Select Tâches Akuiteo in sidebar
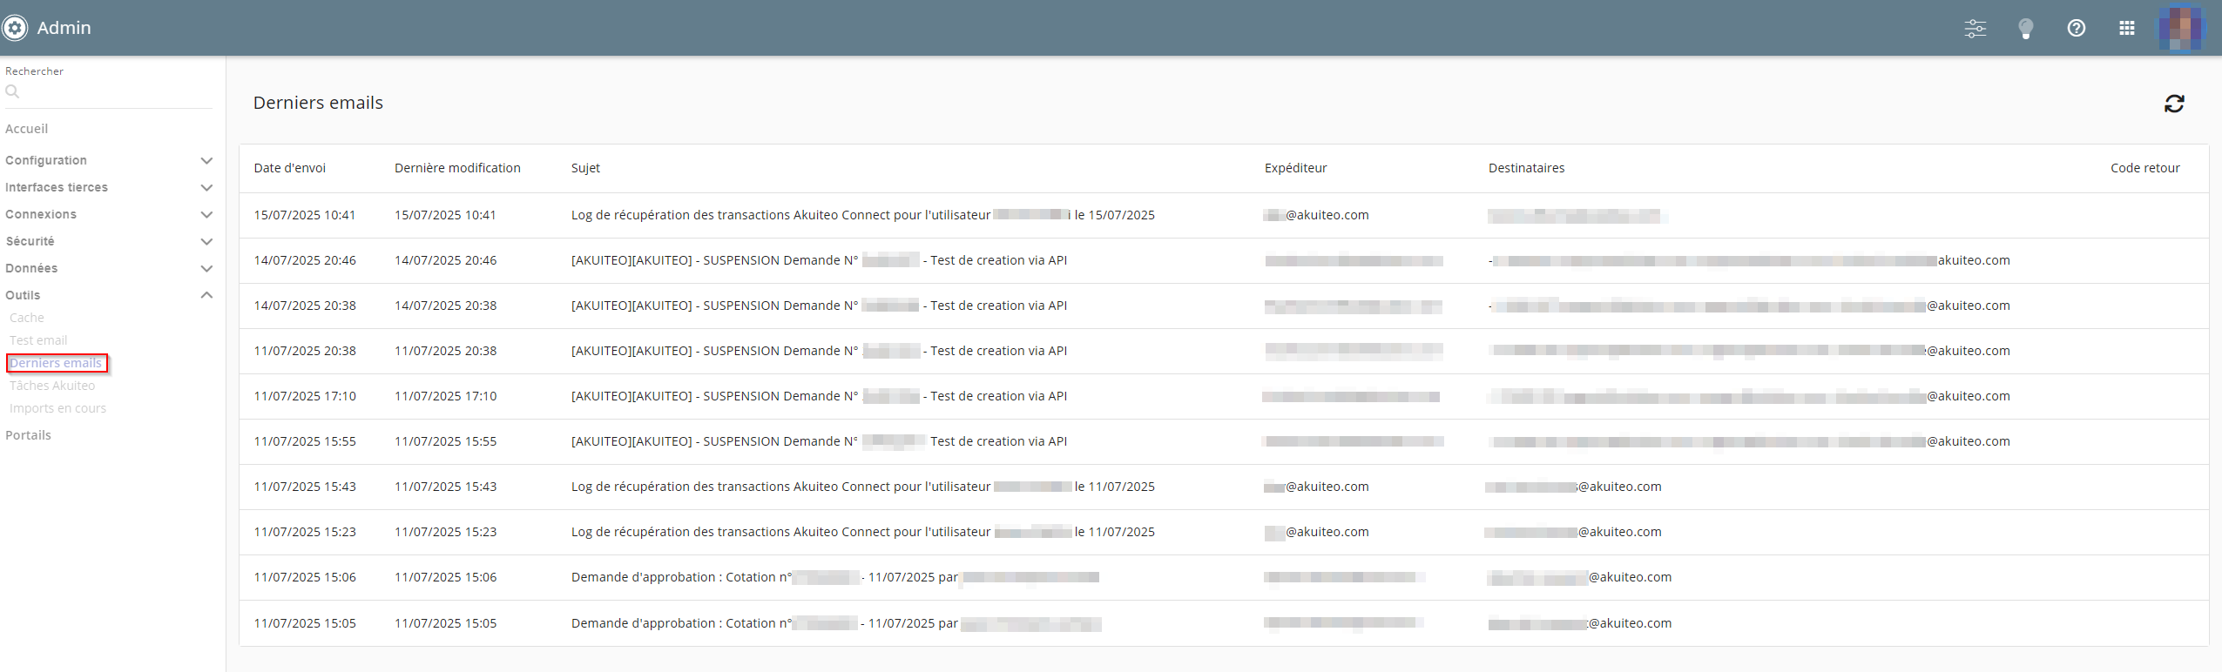The image size is (2222, 672). [52, 386]
